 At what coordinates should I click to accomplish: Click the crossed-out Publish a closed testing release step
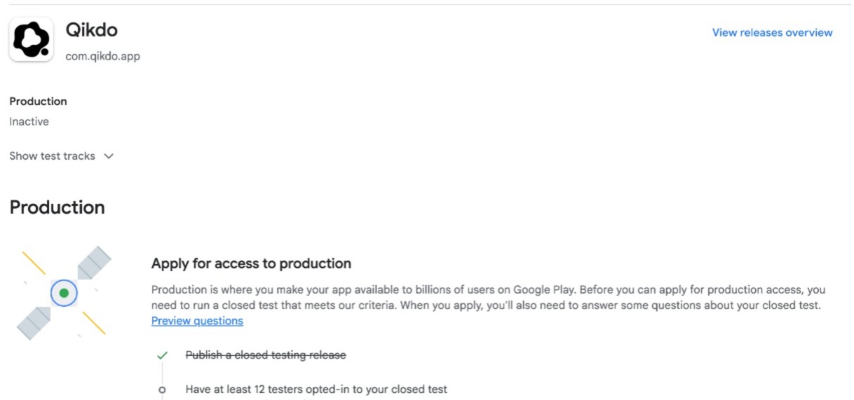pos(266,355)
